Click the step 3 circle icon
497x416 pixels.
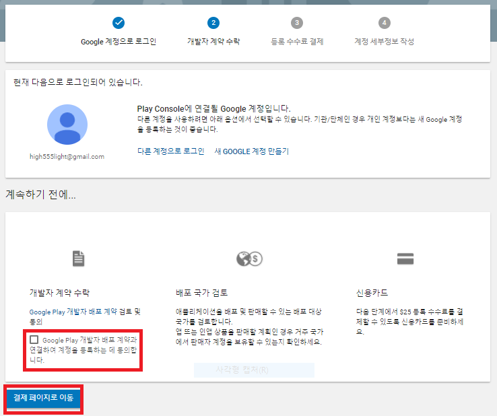297,23
